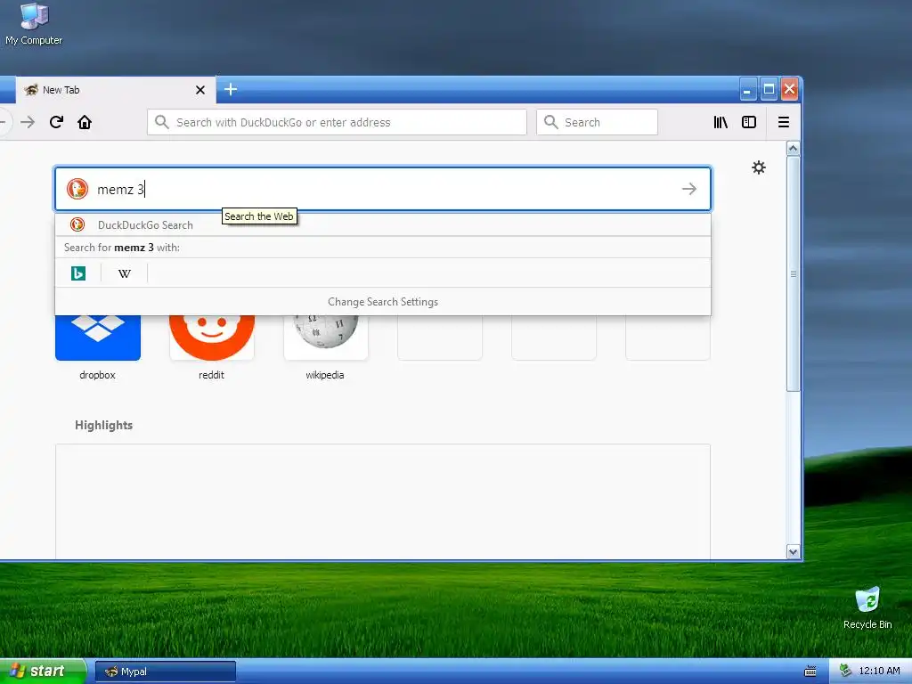
Task: Go to the home page
Action: [x=85, y=122]
